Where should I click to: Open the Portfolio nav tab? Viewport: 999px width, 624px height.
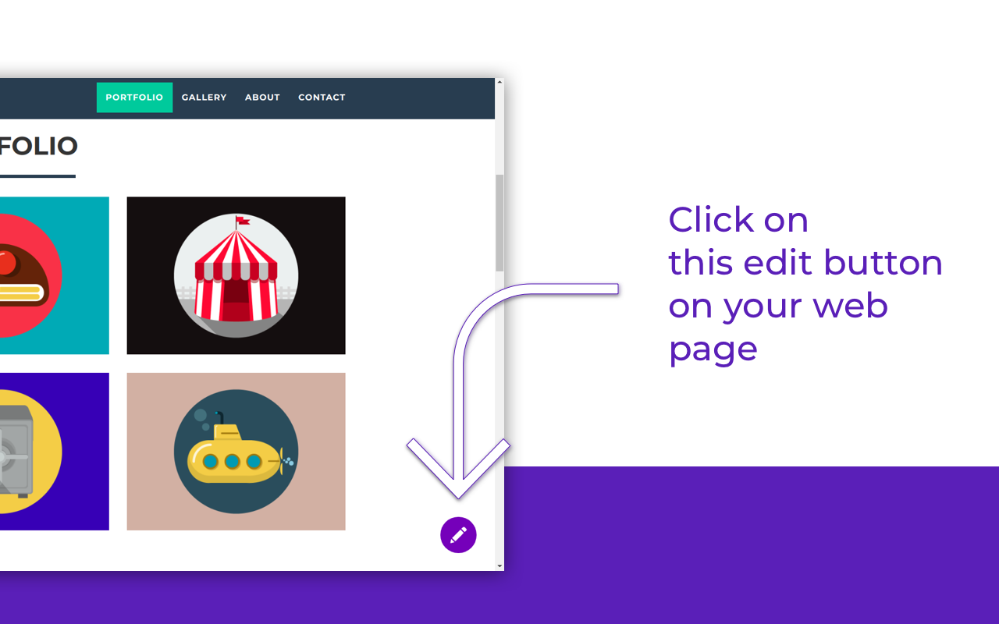click(x=134, y=97)
